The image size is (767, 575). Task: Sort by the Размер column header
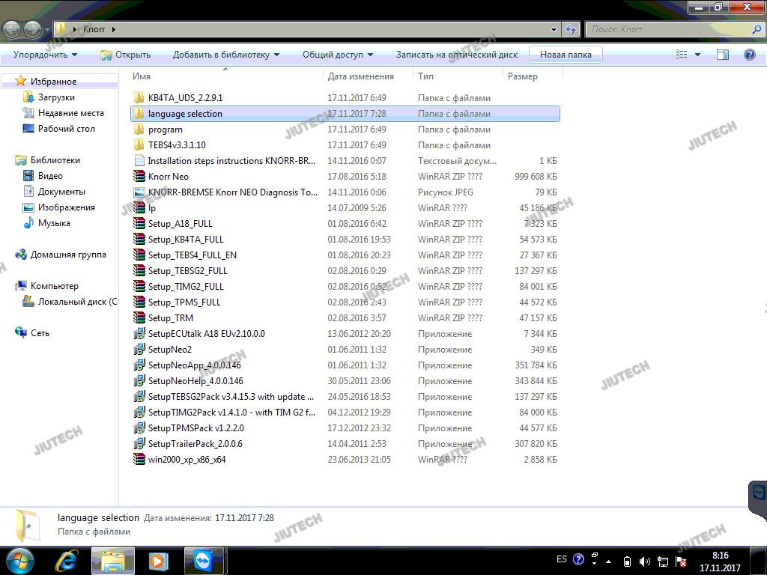[x=522, y=76]
